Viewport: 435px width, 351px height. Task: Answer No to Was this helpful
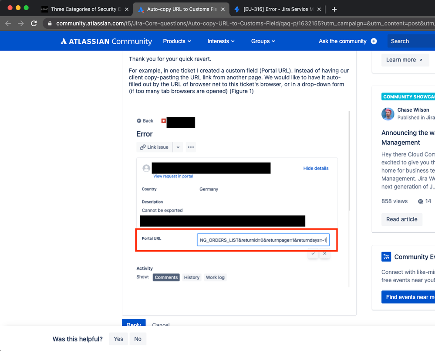pos(138,339)
